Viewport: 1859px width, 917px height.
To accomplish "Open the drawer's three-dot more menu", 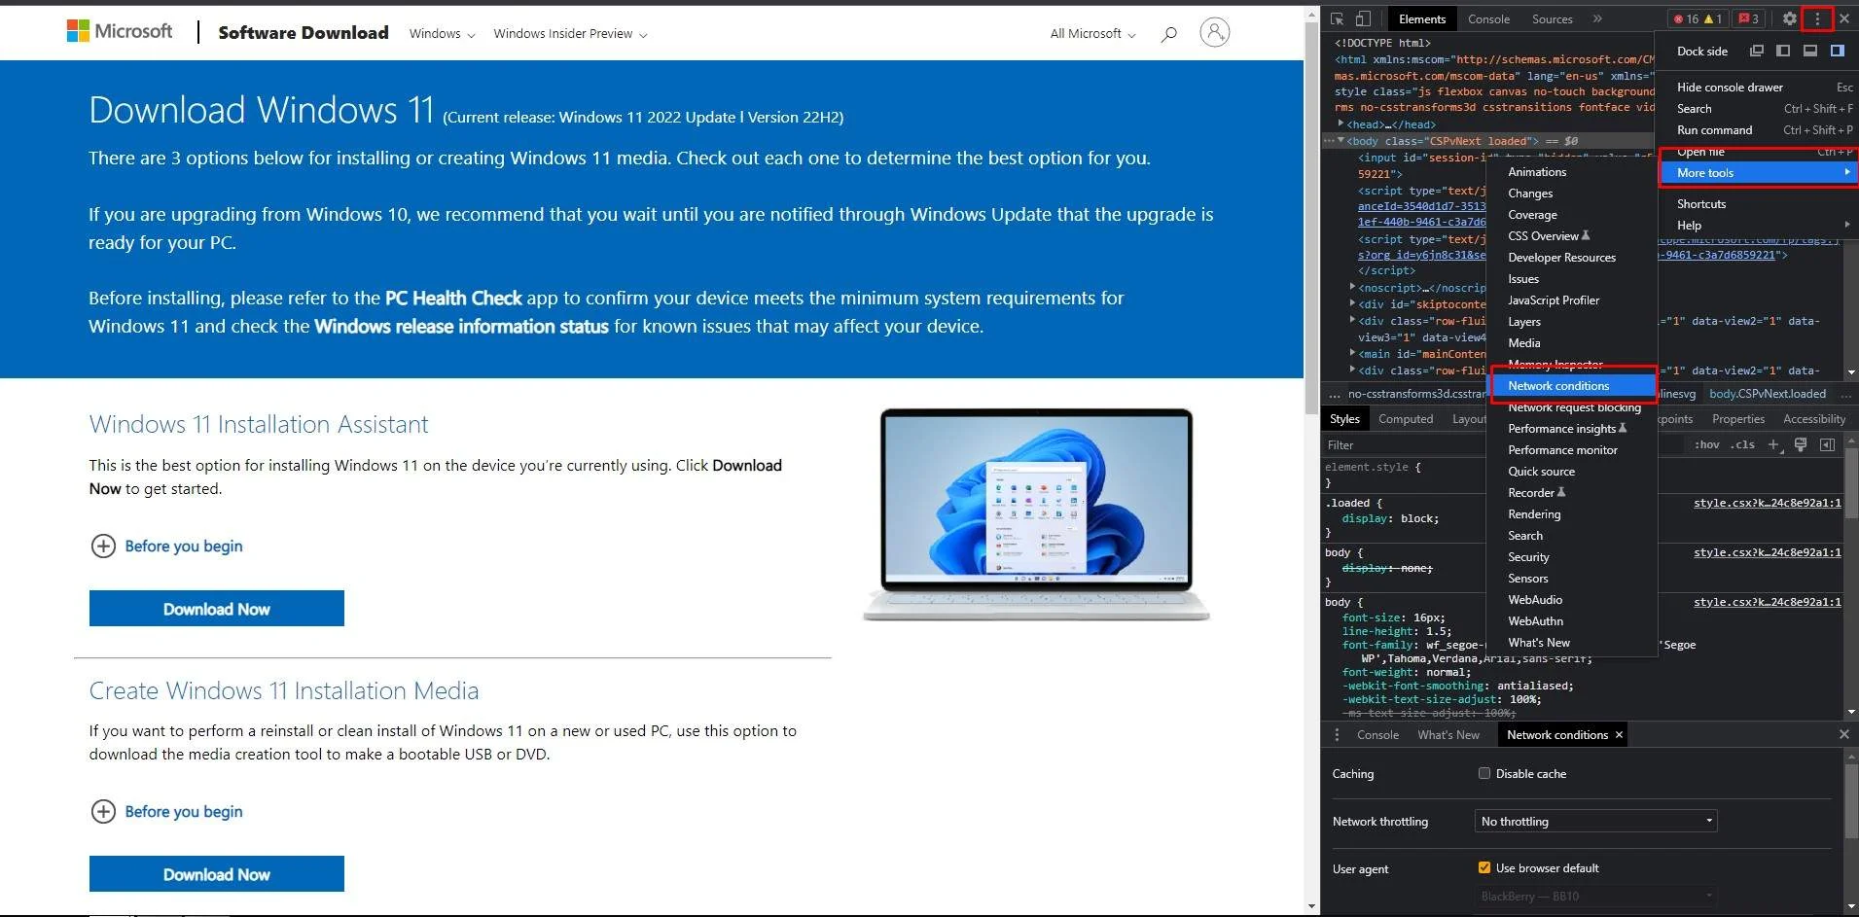I will pyautogui.click(x=1337, y=735).
